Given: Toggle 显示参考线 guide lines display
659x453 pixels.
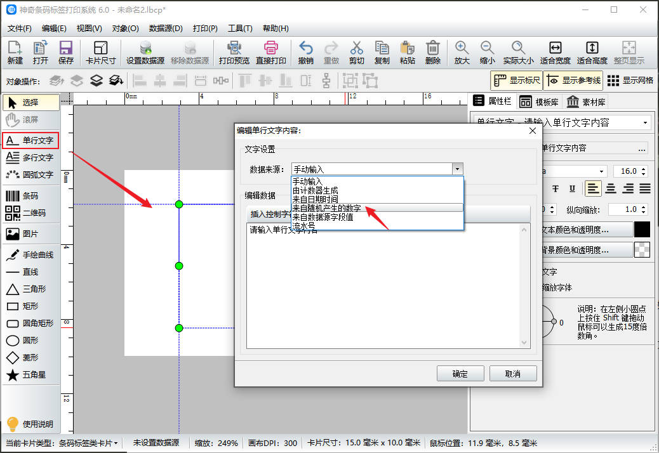Looking at the screenshot, I should (x=573, y=81).
